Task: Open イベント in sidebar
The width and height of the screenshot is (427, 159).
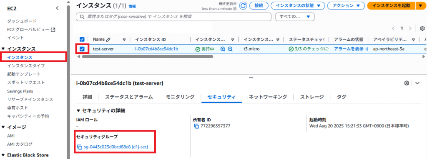Action: pyautogui.click(x=15, y=38)
